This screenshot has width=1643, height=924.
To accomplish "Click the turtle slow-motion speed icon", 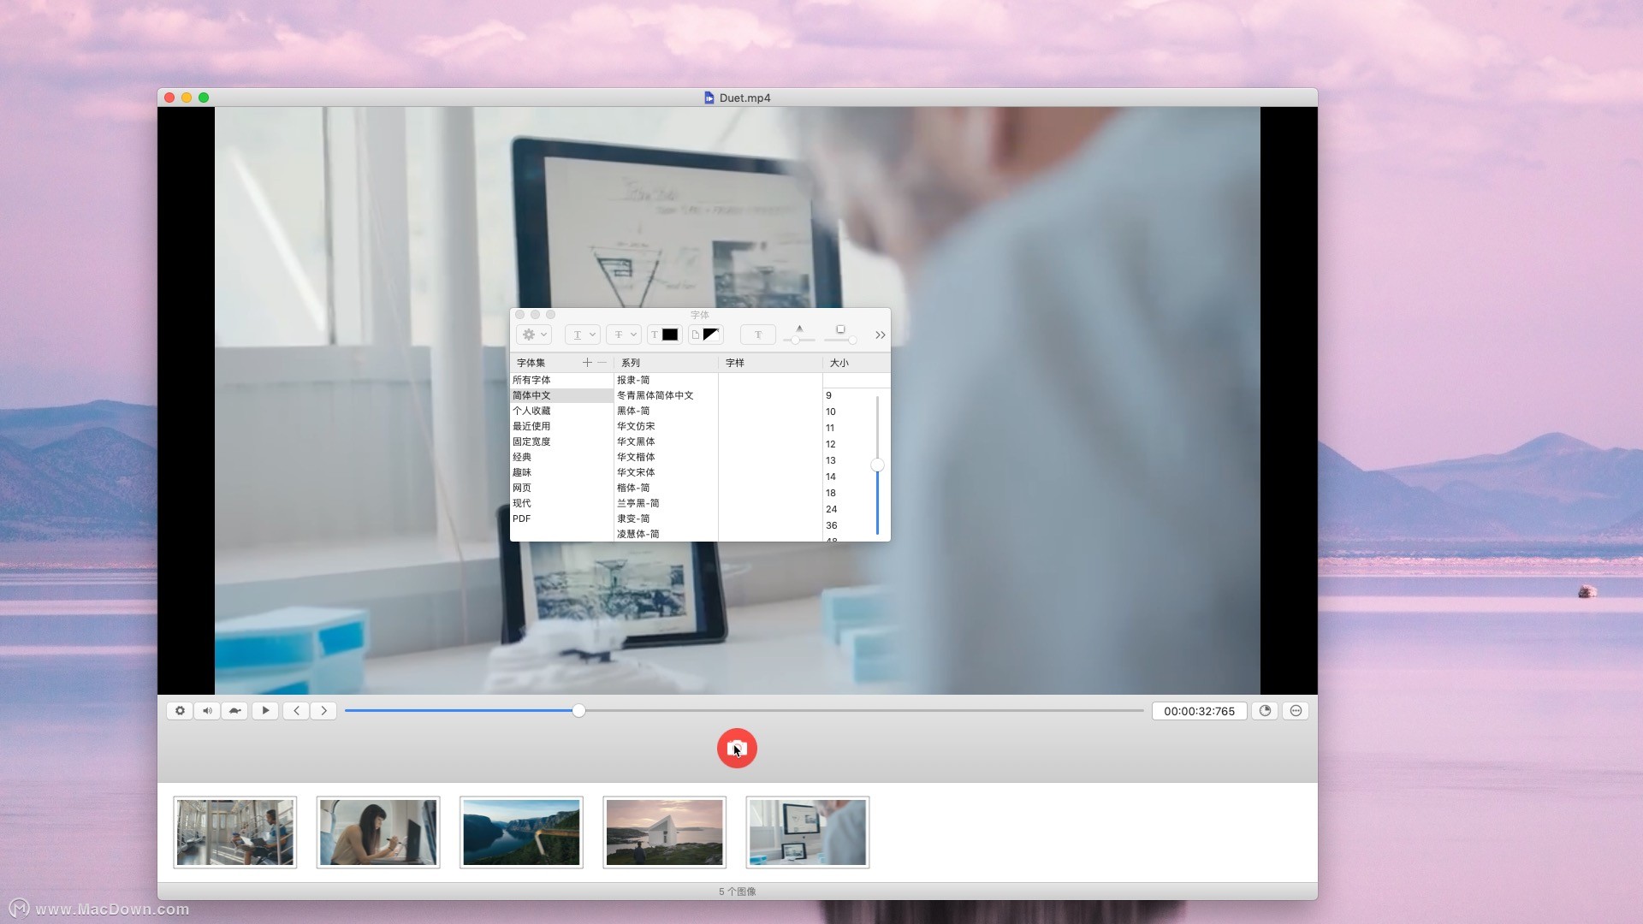I will 234,711.
